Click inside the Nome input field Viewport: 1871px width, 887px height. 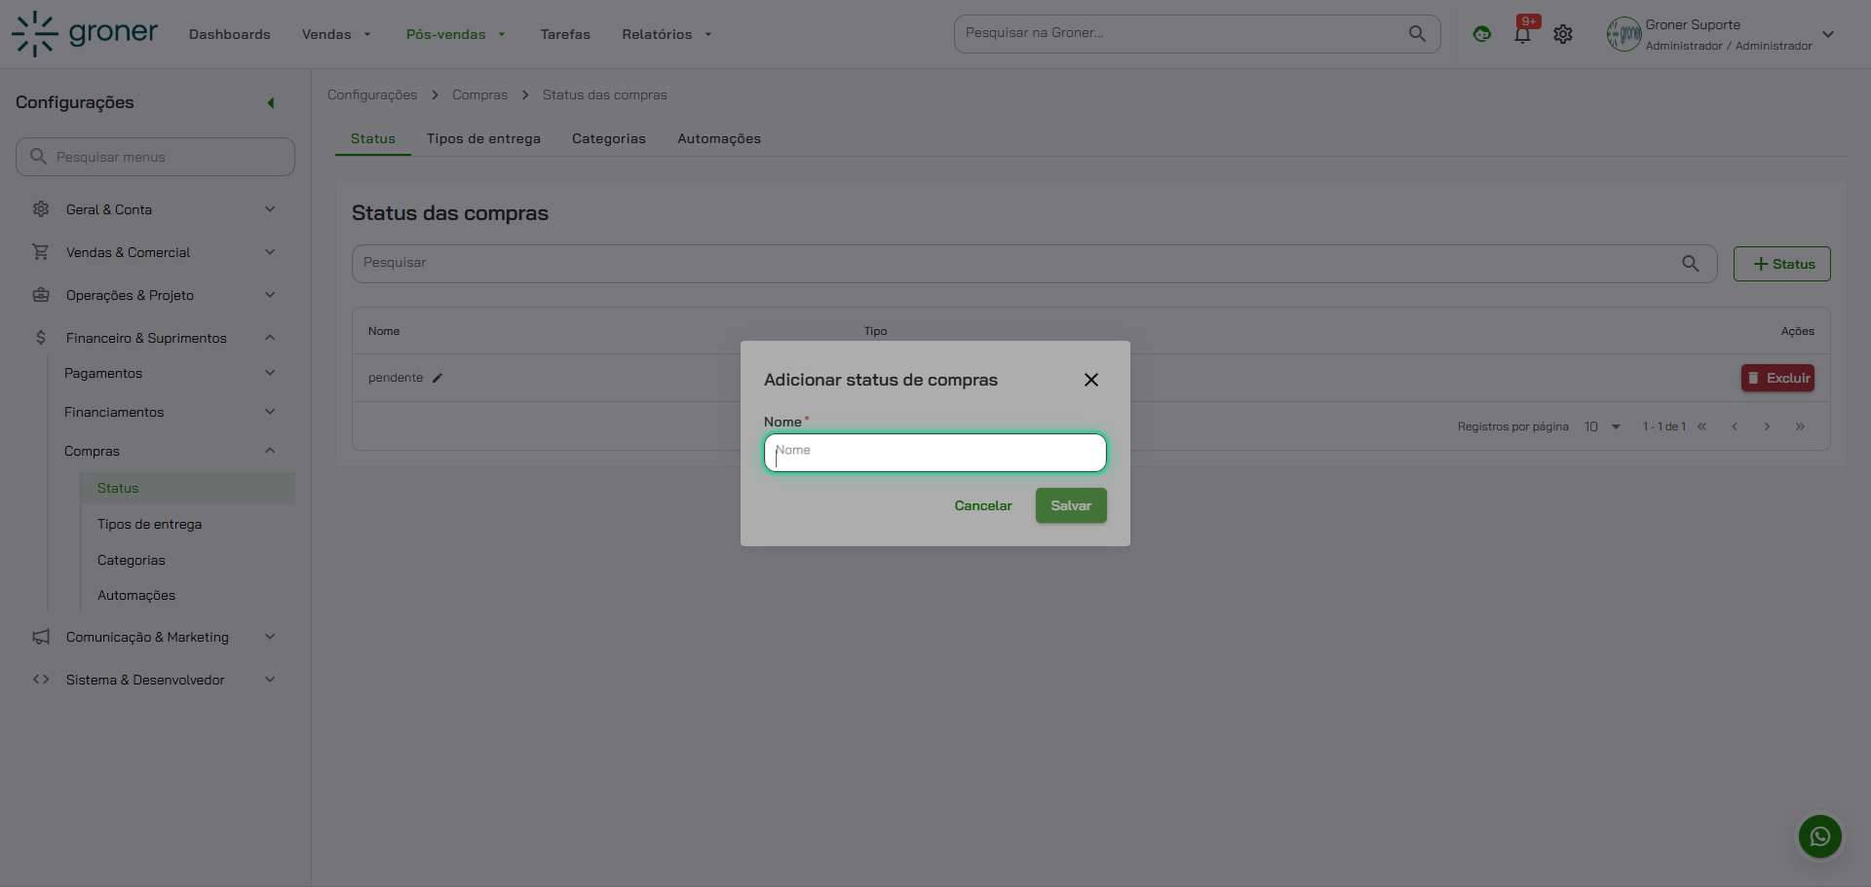935,453
